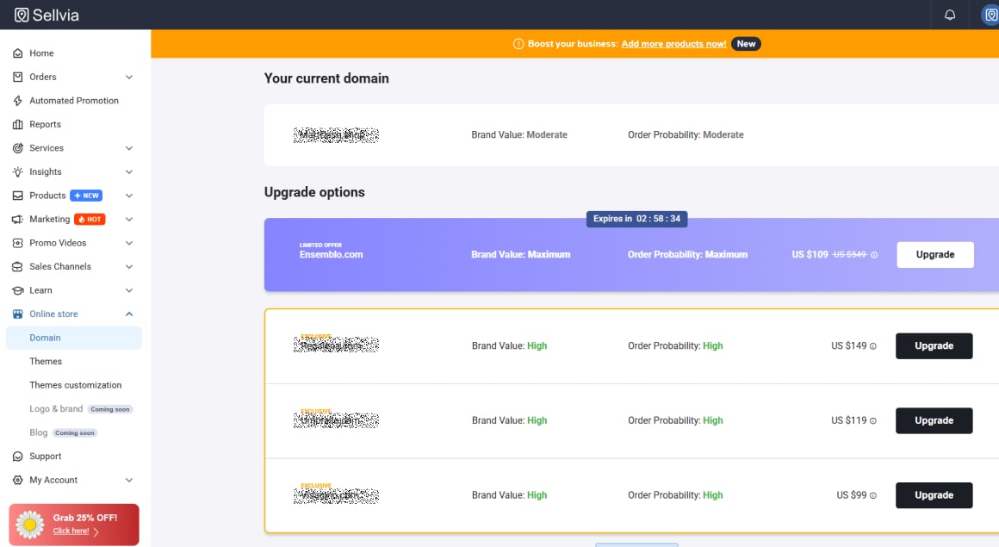
Task: Collapse the Online store section
Action: 128,314
